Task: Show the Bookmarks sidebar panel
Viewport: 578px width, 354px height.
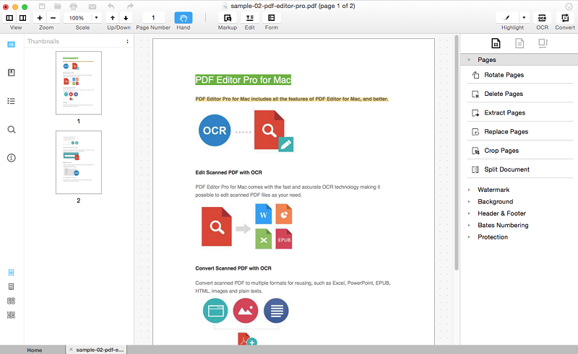Action: point(11,73)
